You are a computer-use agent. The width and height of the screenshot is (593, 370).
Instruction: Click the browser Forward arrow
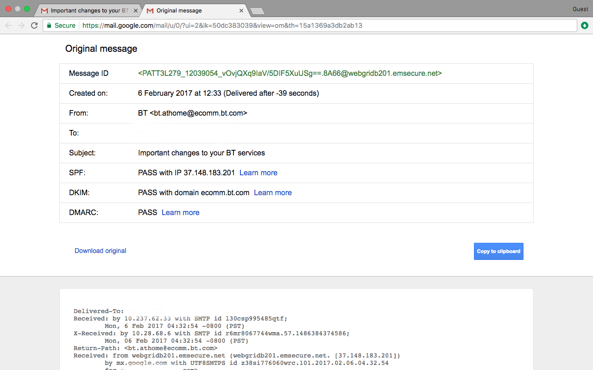21,25
